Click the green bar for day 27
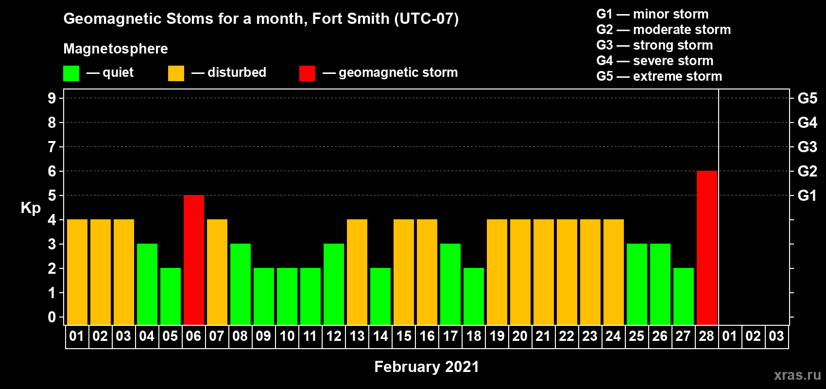The height and width of the screenshot is (389, 826). click(x=683, y=296)
